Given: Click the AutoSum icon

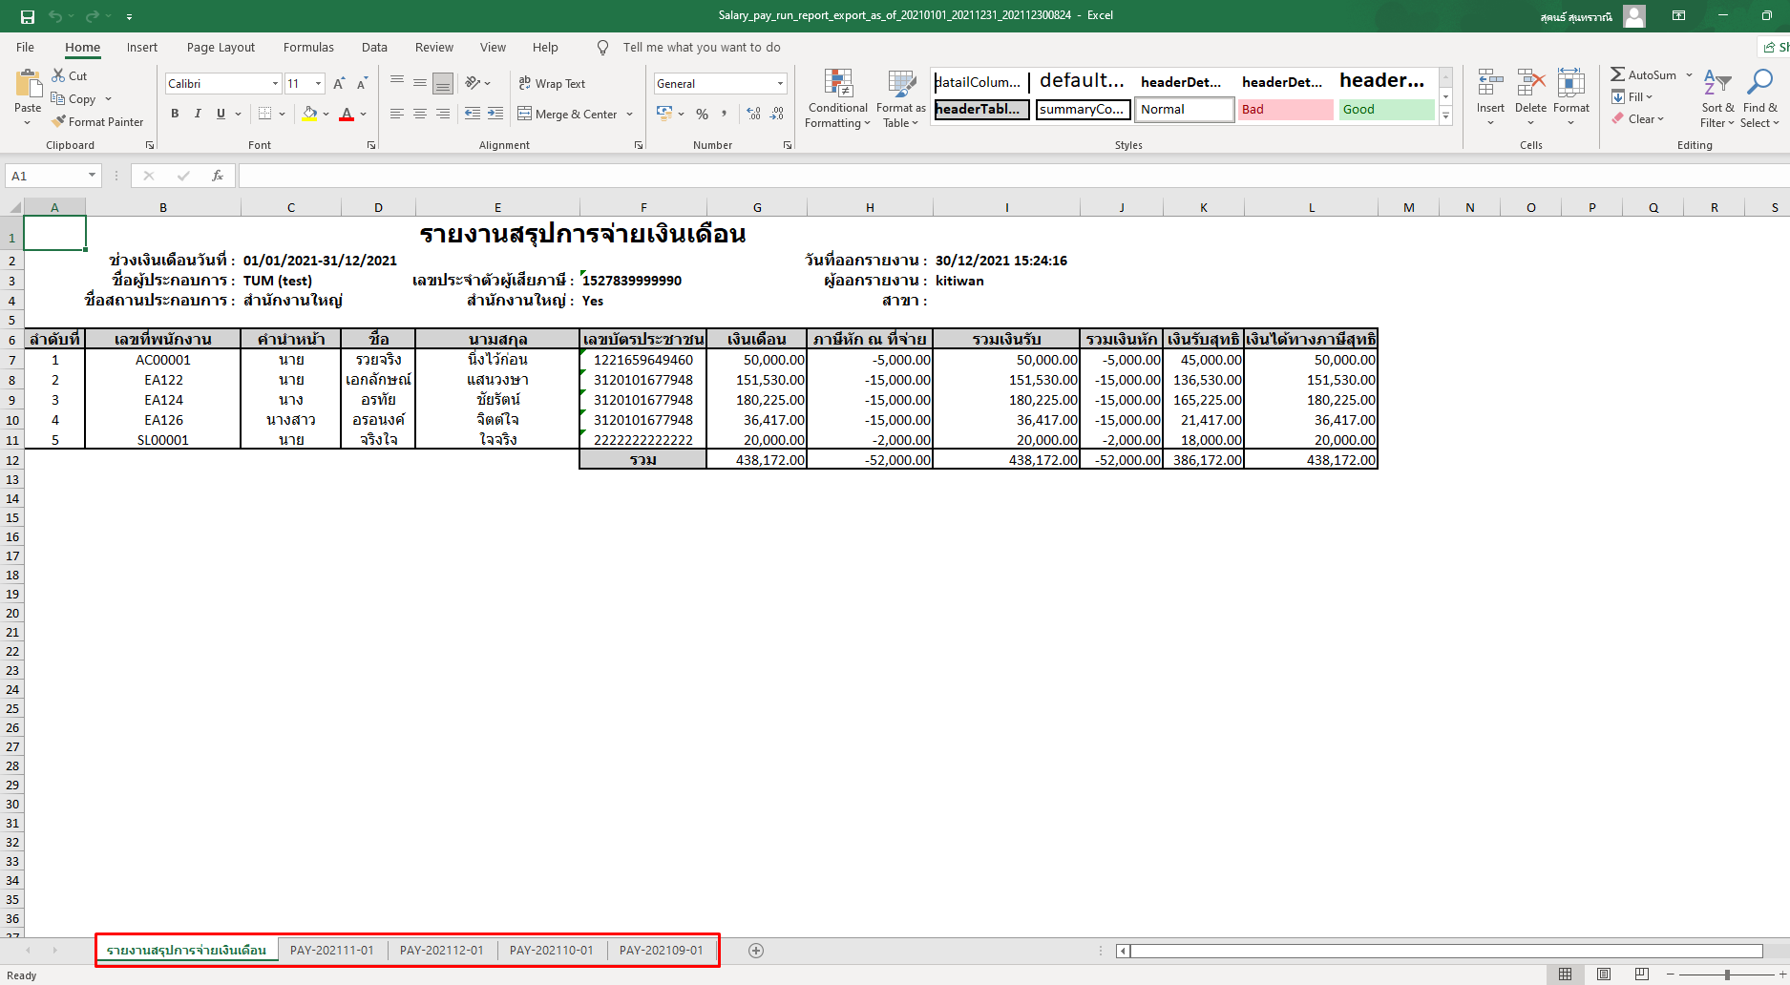Looking at the screenshot, I should coord(1647,73).
